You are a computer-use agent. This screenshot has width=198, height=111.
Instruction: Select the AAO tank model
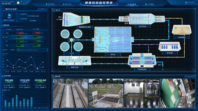113,40
